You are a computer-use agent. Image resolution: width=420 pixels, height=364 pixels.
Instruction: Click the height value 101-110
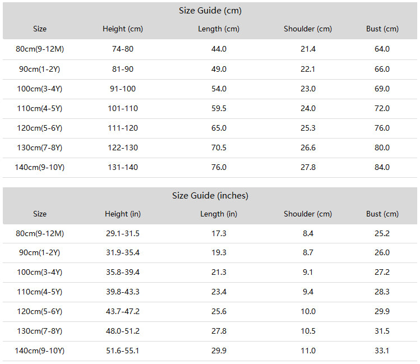pyautogui.click(x=123, y=108)
